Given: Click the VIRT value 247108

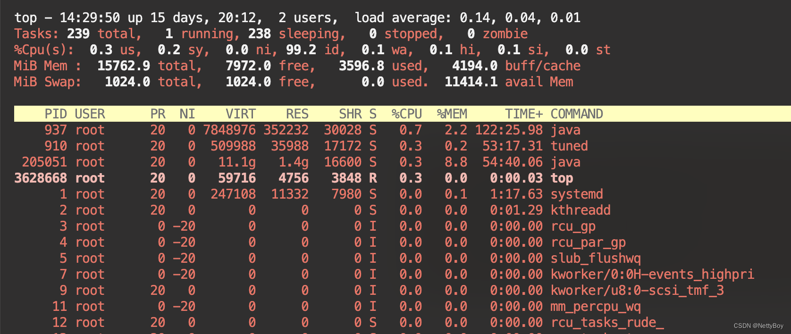Looking at the screenshot, I should tap(233, 194).
